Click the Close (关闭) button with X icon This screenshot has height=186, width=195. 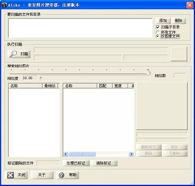click(17, 175)
